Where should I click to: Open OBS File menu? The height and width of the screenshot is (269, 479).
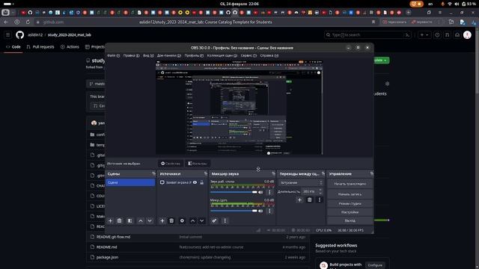[x=113, y=55]
